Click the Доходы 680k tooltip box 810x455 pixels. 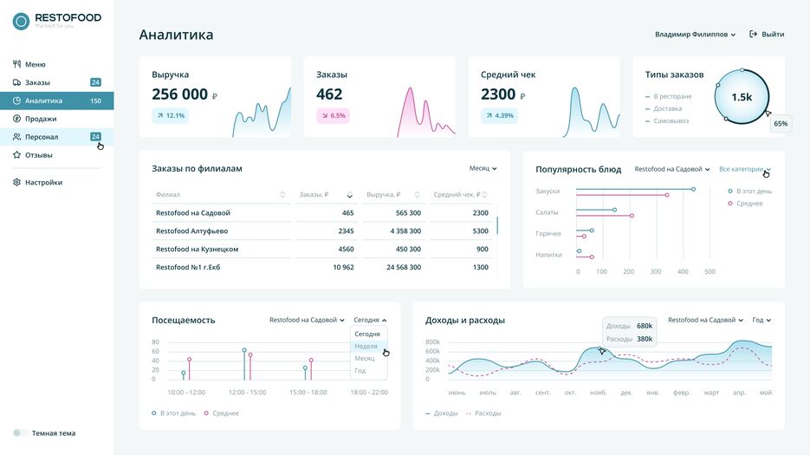[629, 332]
